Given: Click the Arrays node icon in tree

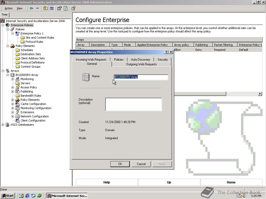Looking at the screenshot, I should pyautogui.click(x=8, y=71).
